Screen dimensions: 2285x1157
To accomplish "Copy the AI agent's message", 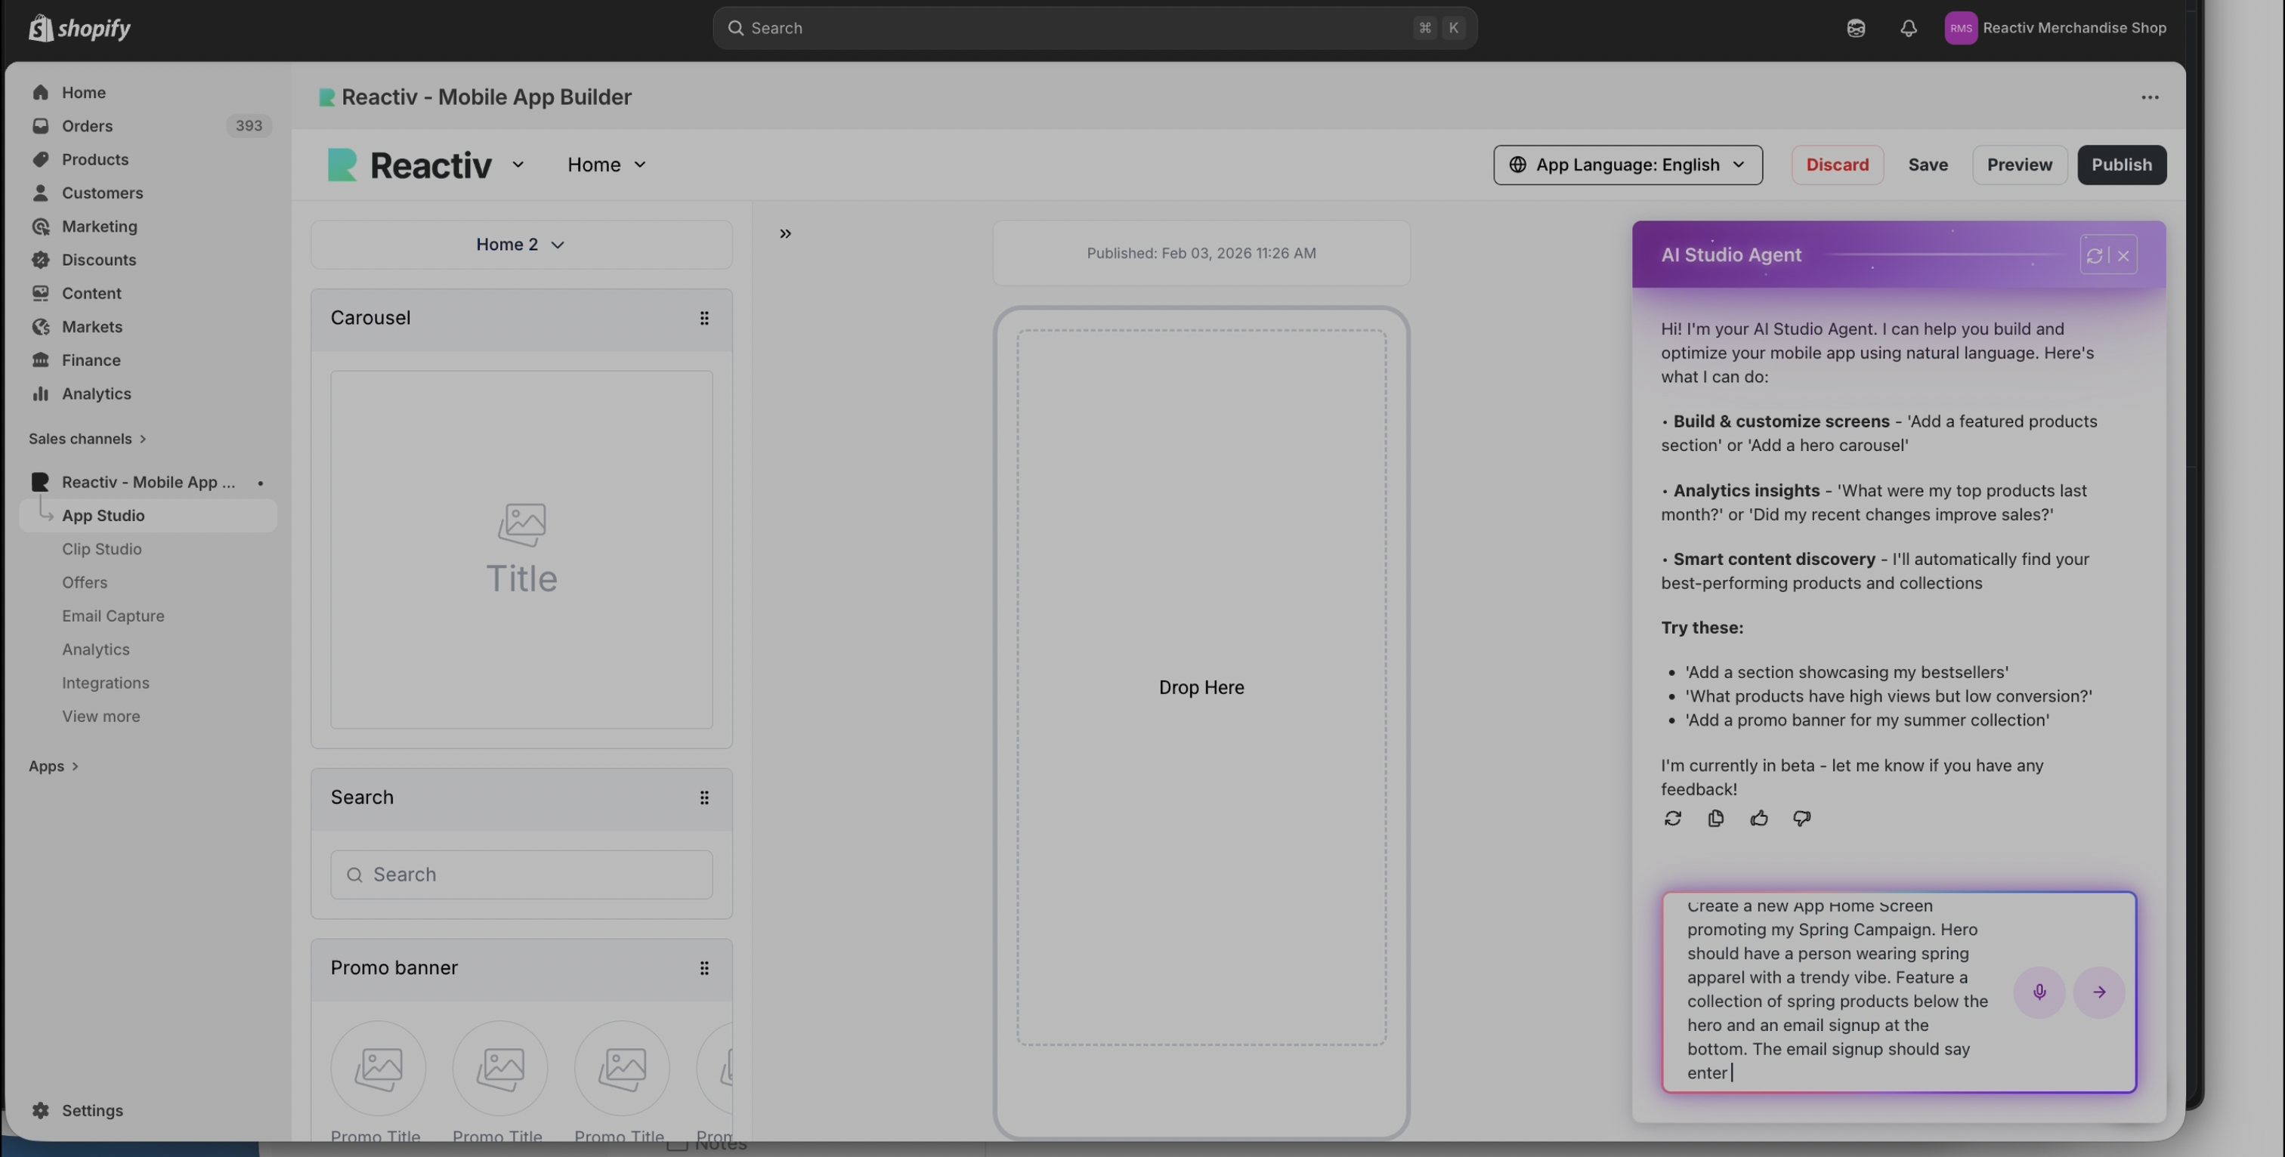I will click(x=1715, y=819).
